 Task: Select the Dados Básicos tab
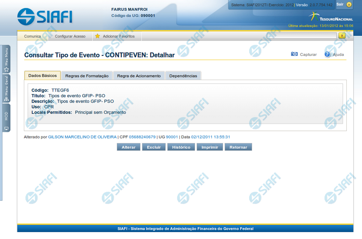(42, 76)
